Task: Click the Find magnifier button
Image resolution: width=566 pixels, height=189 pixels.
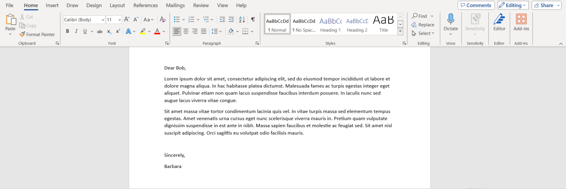Action: [x=420, y=16]
